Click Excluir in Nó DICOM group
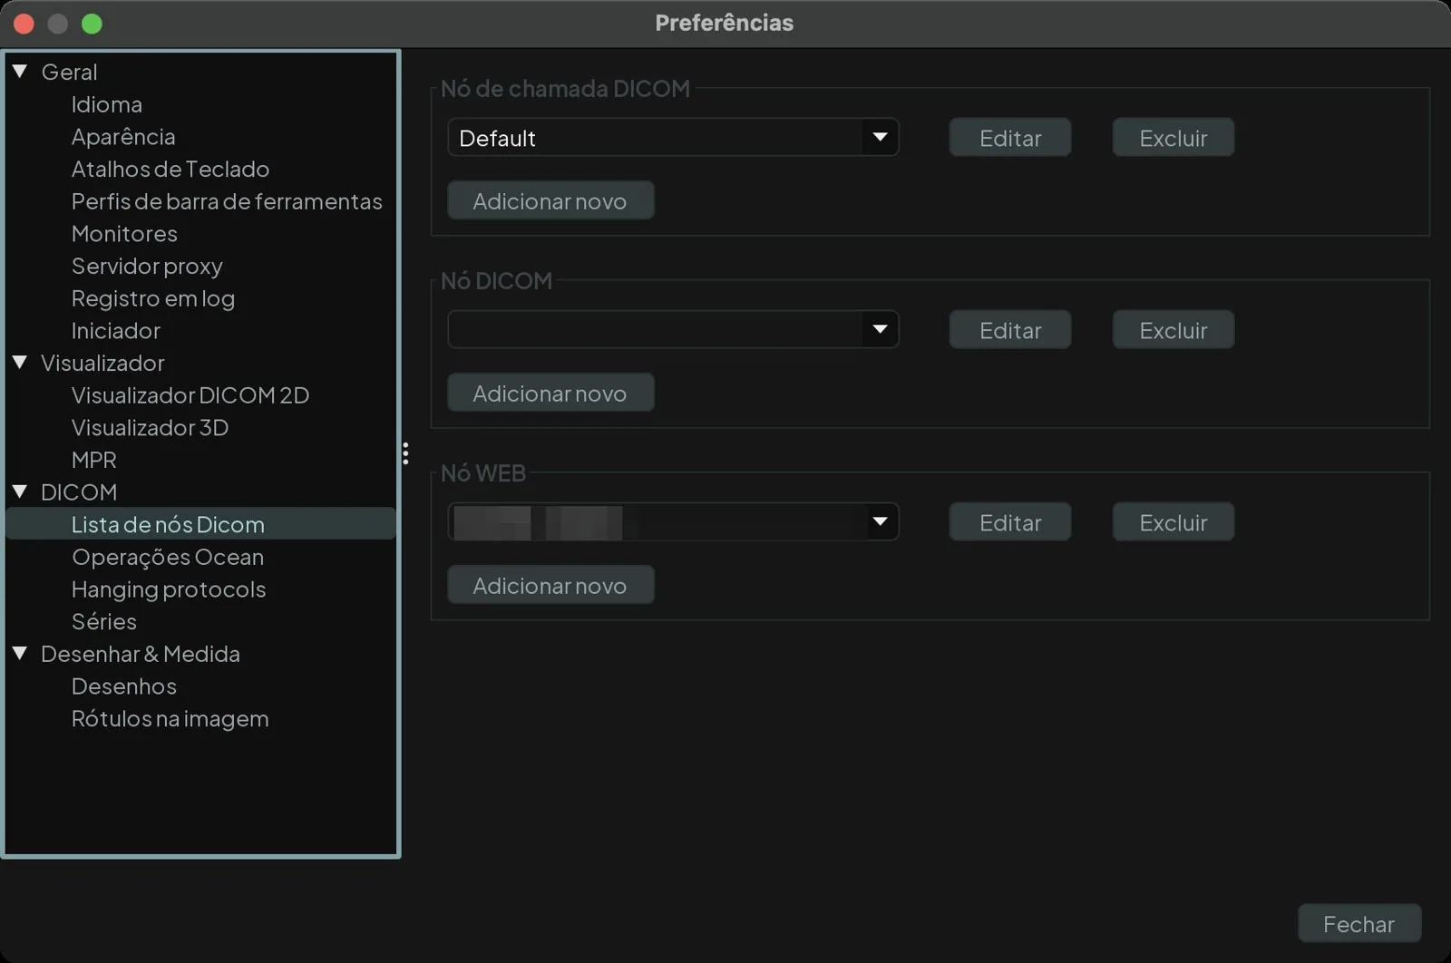This screenshot has height=963, width=1451. 1173,330
